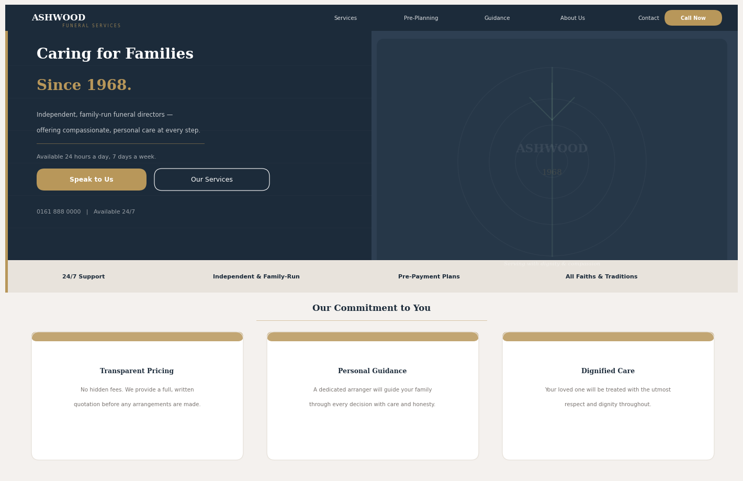Screen dimensions: 743x481
Task: Click the "A dedicated arranger" description text
Action: pyautogui.click(x=373, y=397)
